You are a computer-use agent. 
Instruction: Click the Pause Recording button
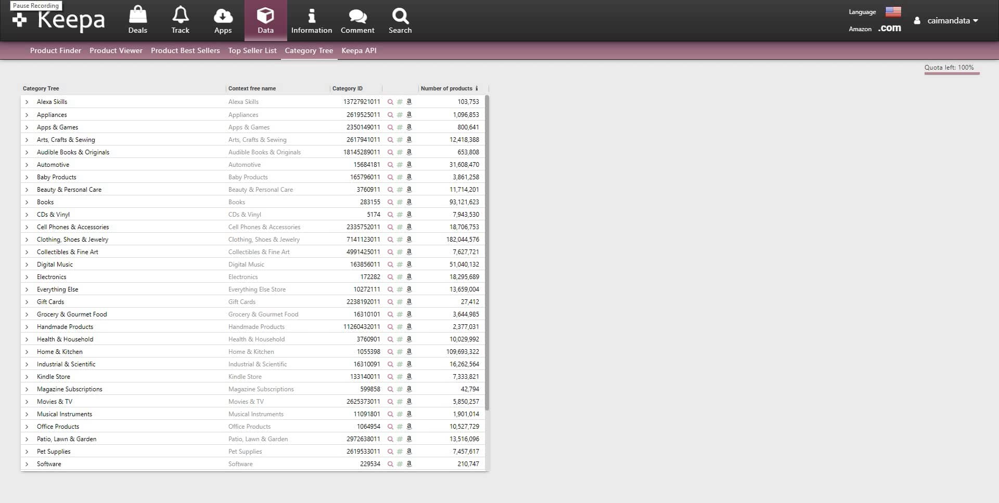pyautogui.click(x=35, y=5)
